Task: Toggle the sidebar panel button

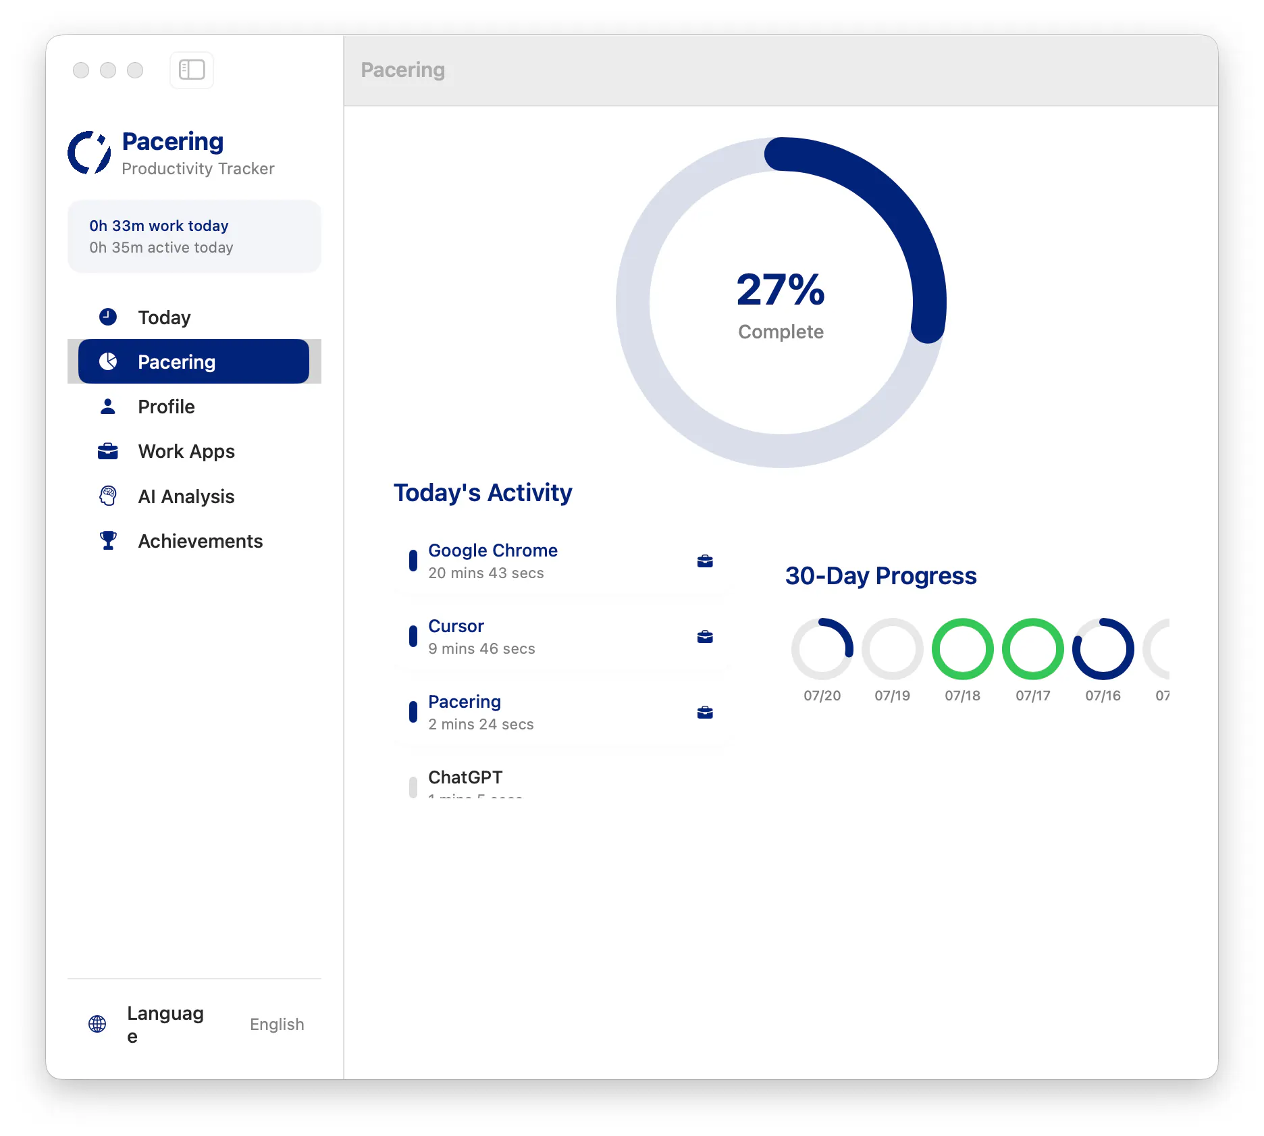Action: (x=192, y=70)
